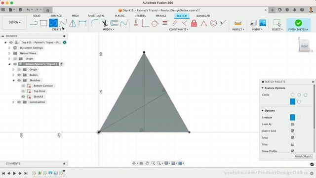
Task: Switch to the Sheet Metal tab
Action: tap(96, 16)
